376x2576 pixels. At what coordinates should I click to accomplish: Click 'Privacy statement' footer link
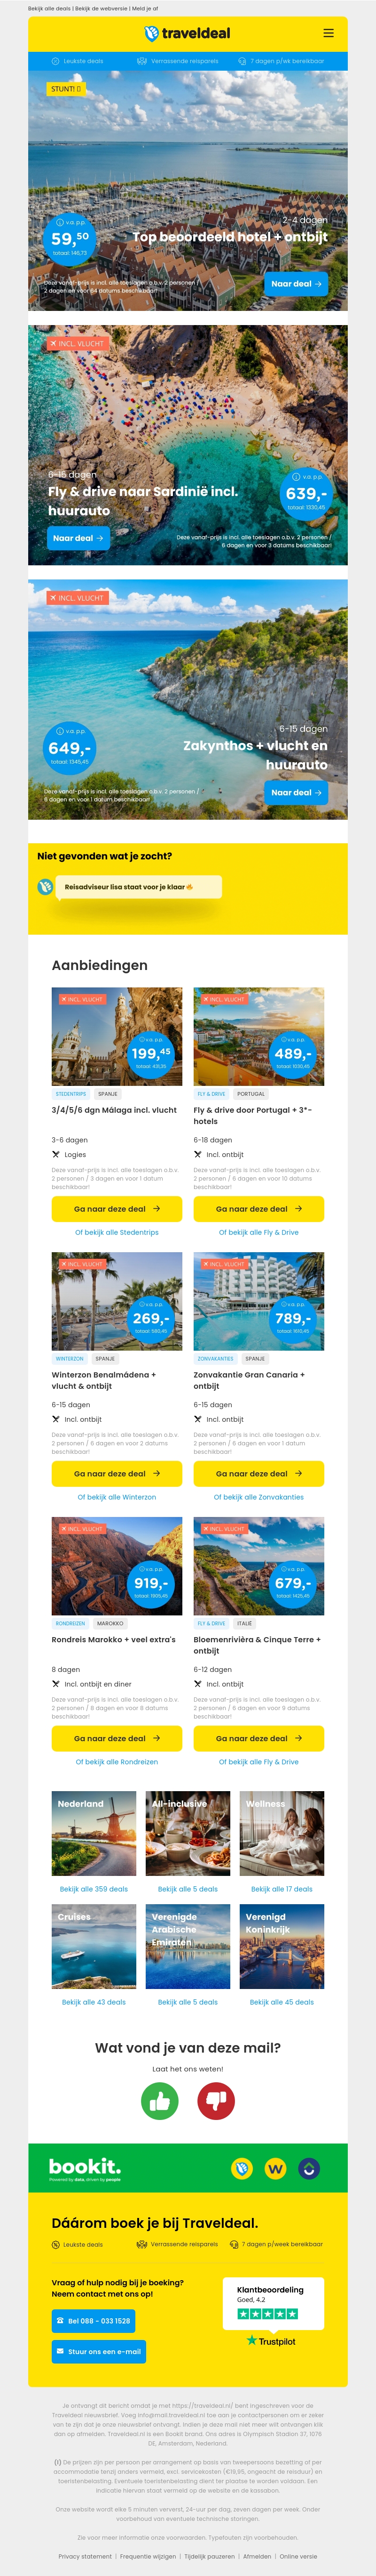pos(85,2556)
